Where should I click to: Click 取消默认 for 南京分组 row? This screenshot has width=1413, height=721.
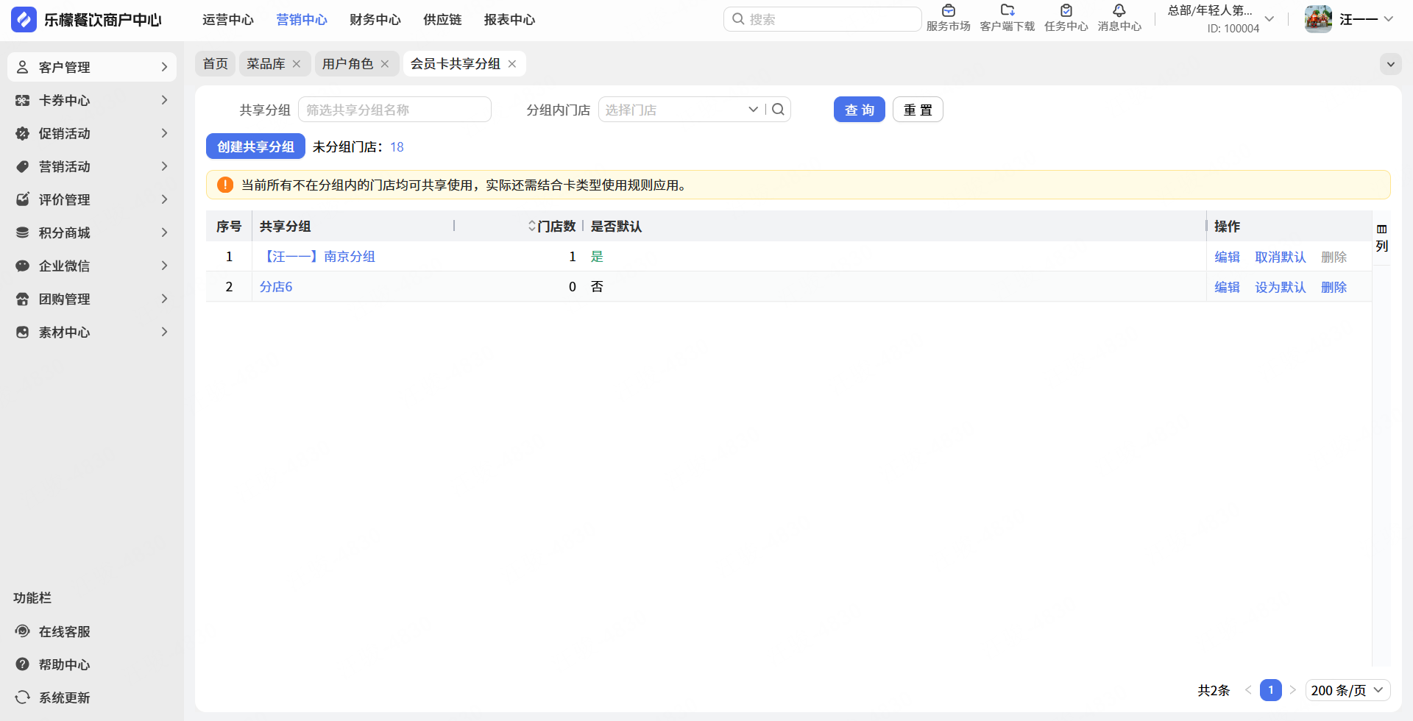pos(1281,257)
